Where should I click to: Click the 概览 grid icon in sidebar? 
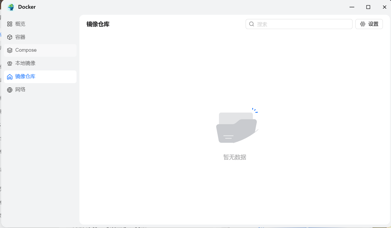click(x=9, y=24)
